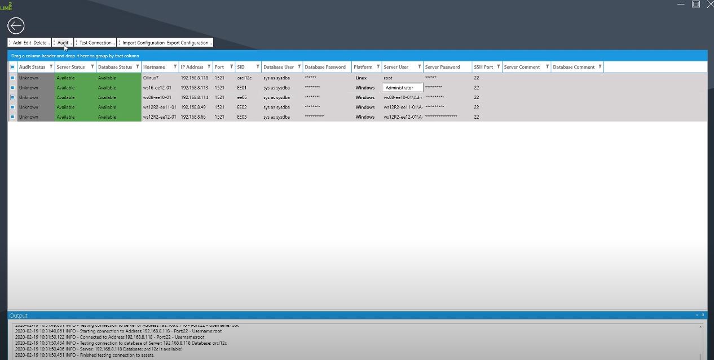Click the Output log vertical scrollbar
The image size is (714, 360).
[x=700, y=341]
